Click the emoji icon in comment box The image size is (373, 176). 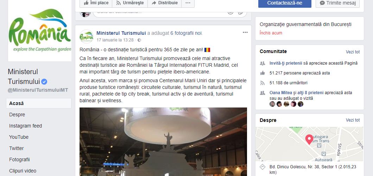point(230,12)
